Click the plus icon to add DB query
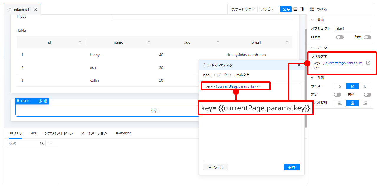The height and width of the screenshot is (188, 377). click(x=51, y=143)
